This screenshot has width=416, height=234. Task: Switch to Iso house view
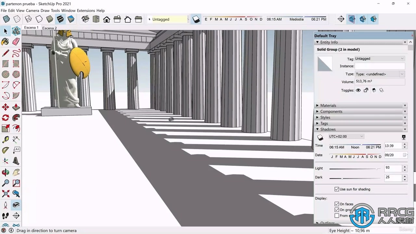click(85, 19)
